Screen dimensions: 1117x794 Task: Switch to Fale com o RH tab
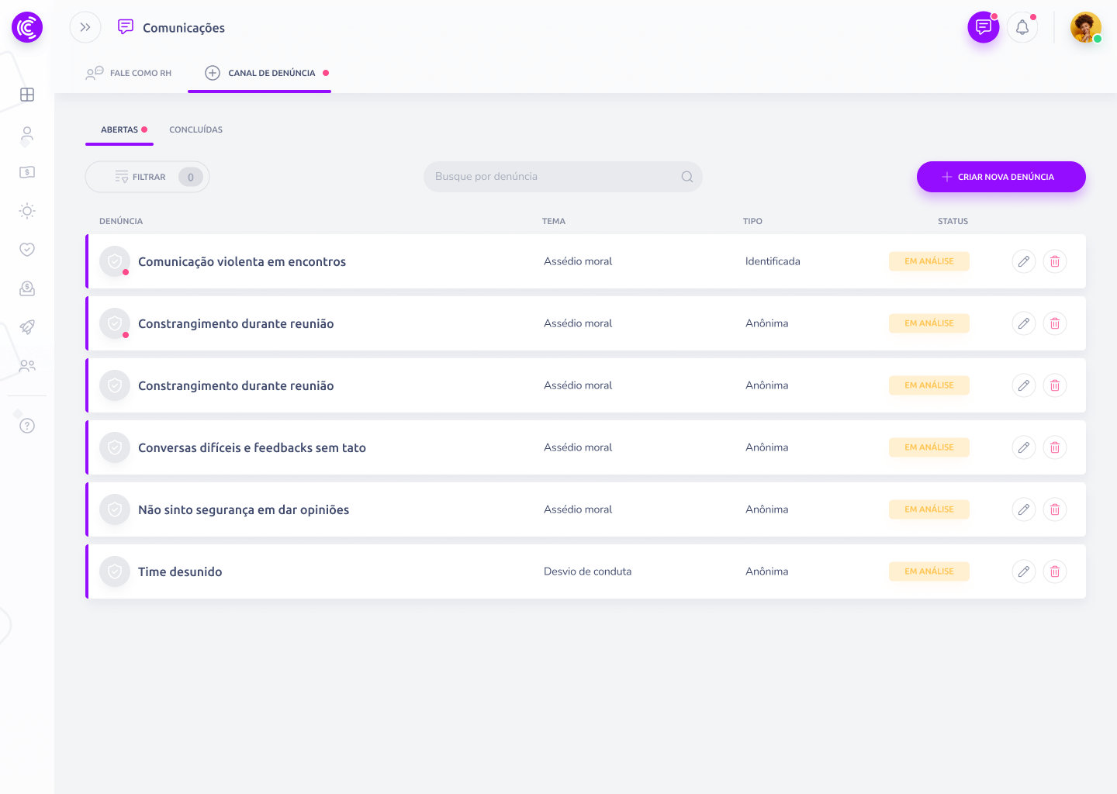[129, 73]
